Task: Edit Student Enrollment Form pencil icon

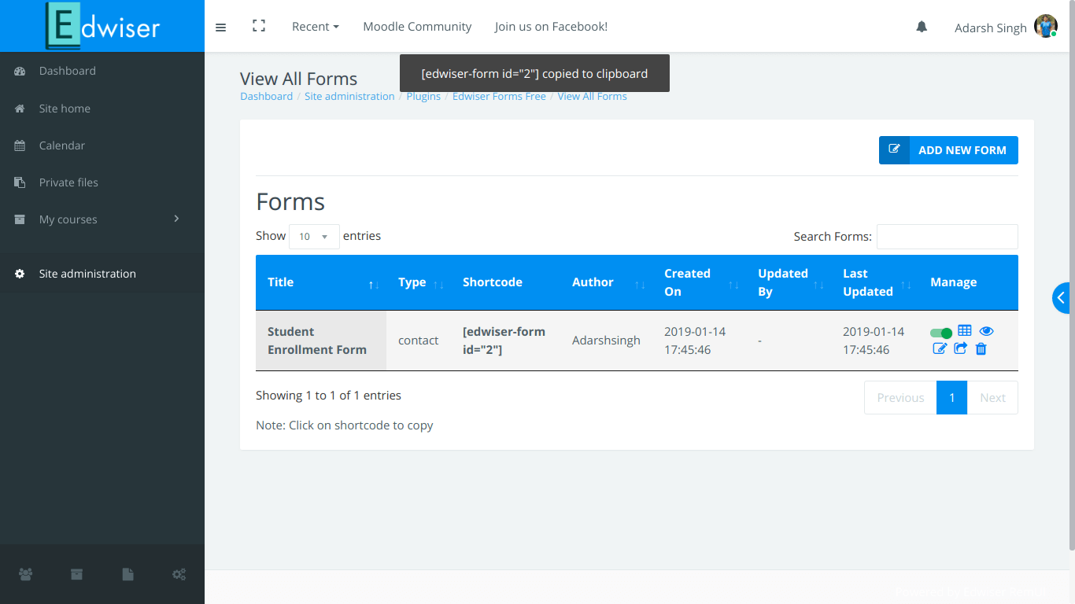Action: [x=940, y=348]
